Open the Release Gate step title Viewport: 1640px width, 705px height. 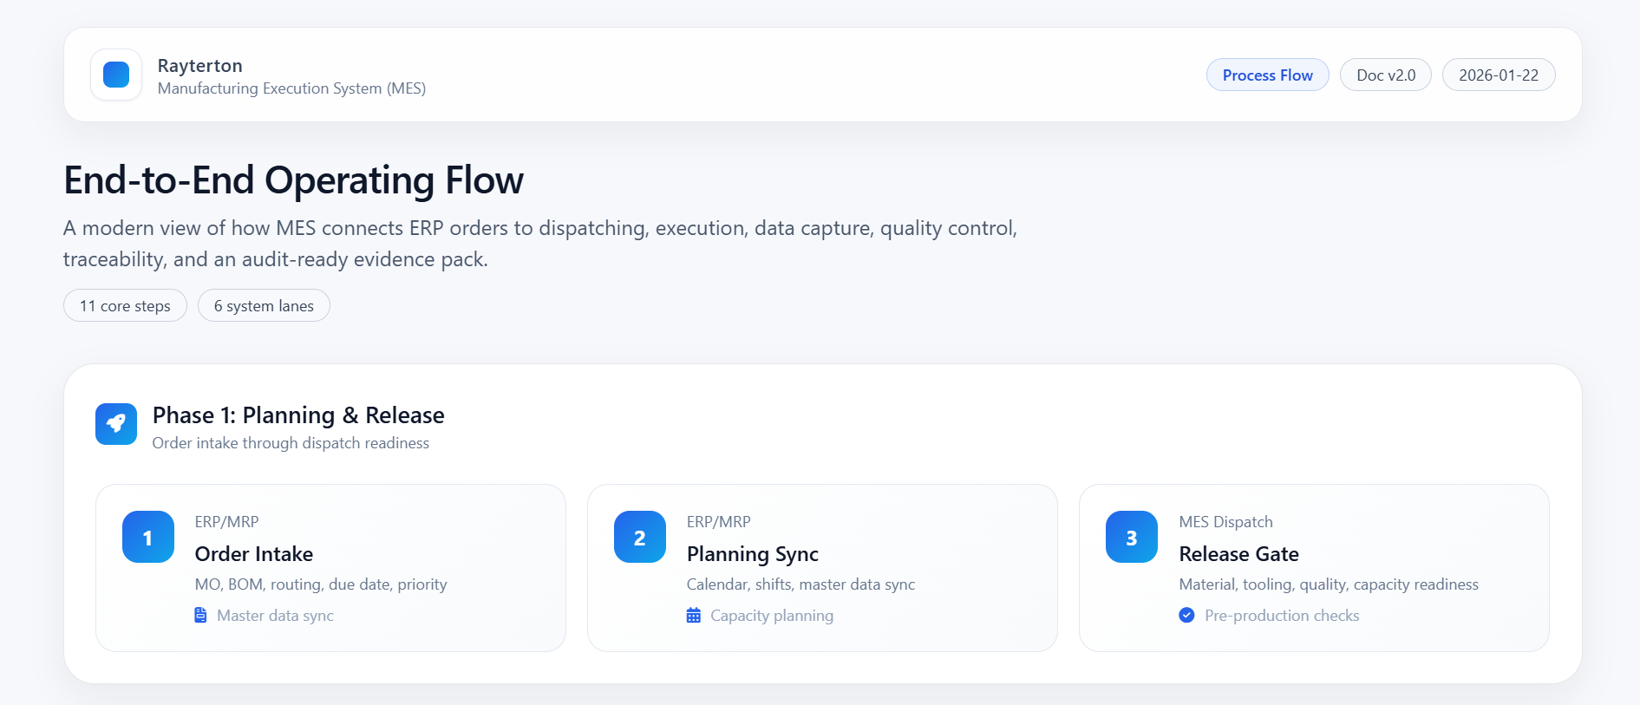[x=1238, y=554]
